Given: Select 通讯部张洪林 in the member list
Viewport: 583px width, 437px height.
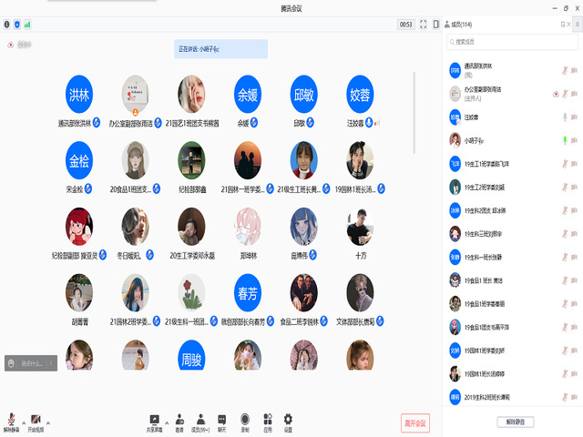Looking at the screenshot, I should click(478, 69).
